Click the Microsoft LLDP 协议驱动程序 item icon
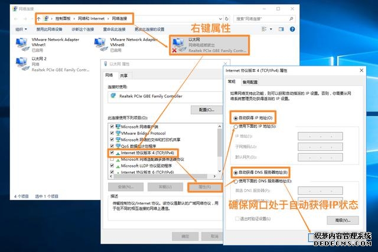The image size is (378, 252). 118,166
